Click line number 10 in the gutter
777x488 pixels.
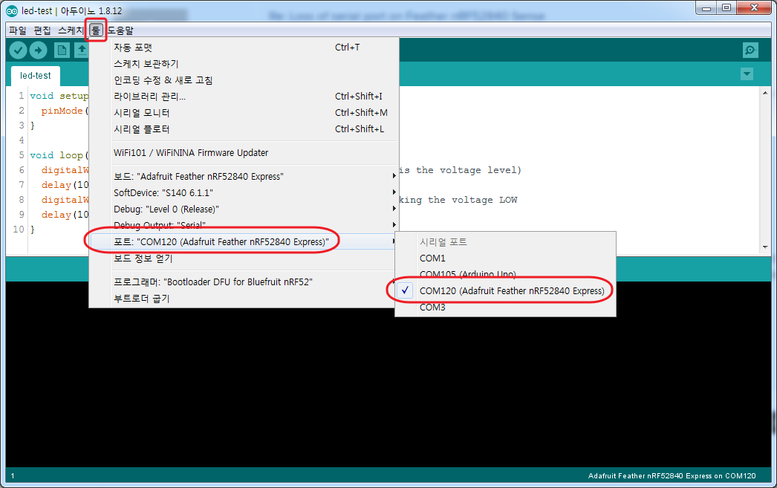19,230
